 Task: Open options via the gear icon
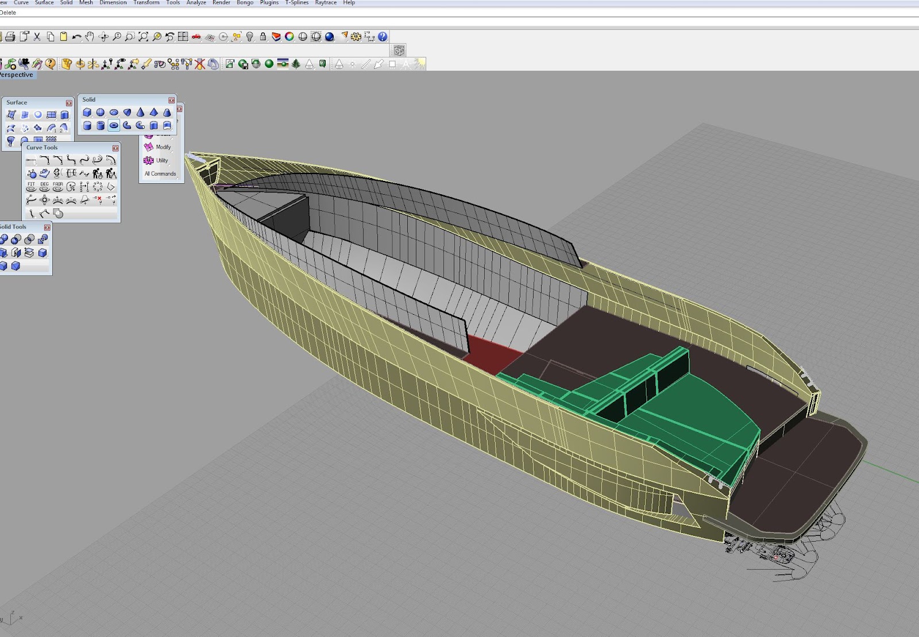pyautogui.click(x=356, y=37)
